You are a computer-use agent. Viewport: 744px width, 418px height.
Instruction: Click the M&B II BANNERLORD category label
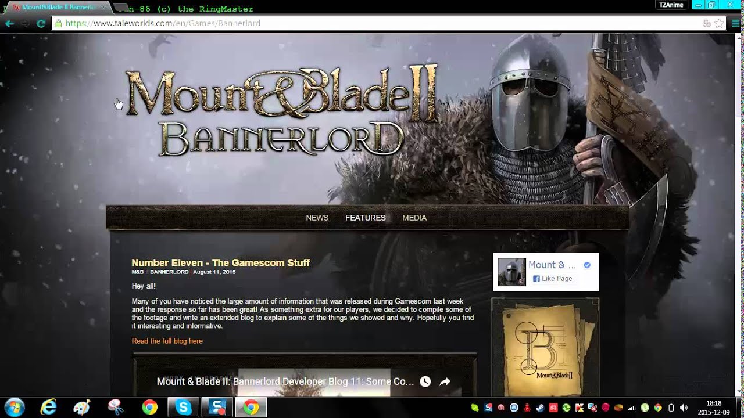[160, 272]
